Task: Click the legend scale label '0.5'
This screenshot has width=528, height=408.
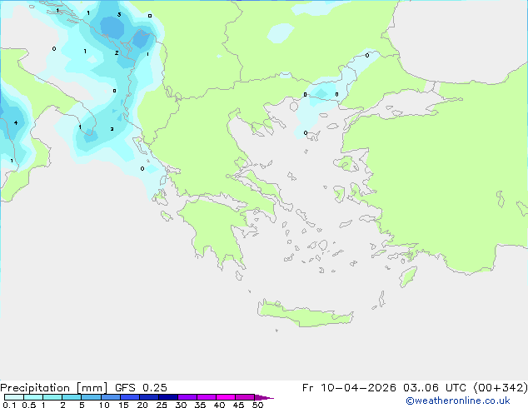Action: (x=29, y=405)
